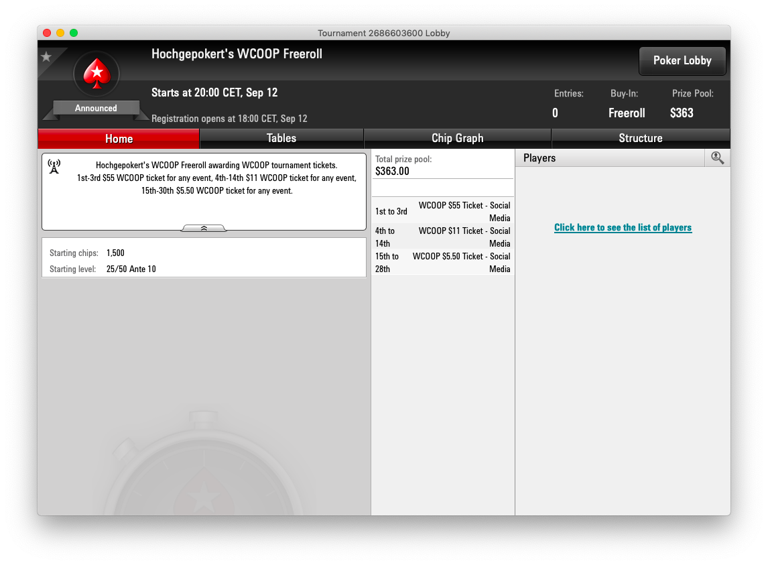Image resolution: width=768 pixels, height=565 pixels.
Task: Open the Tables tab
Action: click(x=281, y=139)
